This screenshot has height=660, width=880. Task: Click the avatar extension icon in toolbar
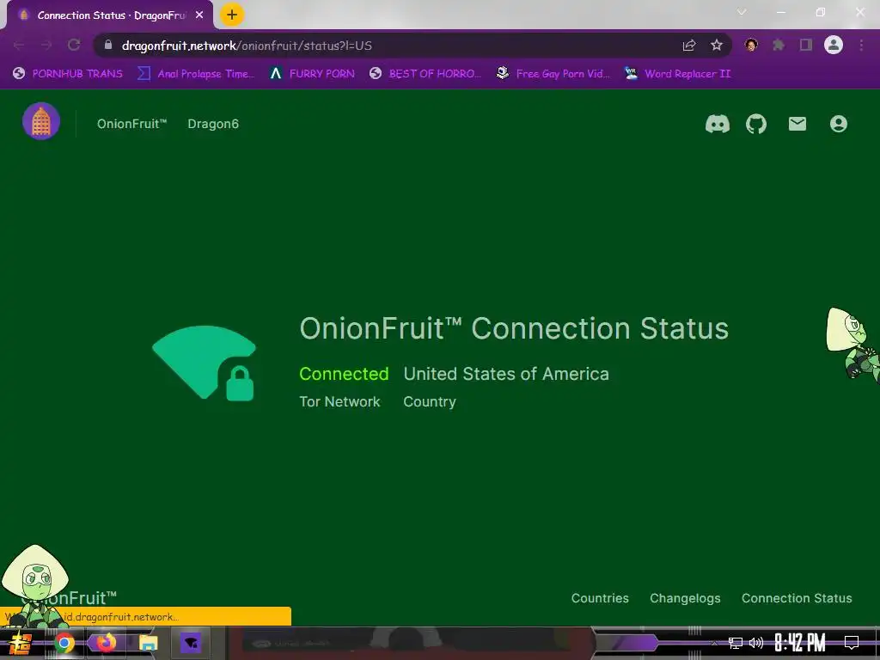tap(751, 46)
